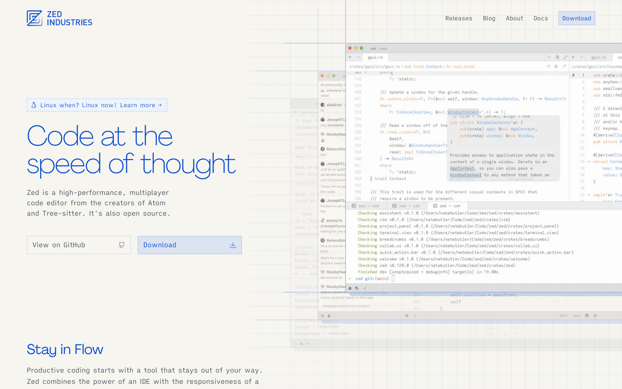Click the split pane icon in the tab bar
This screenshot has height=389, width=622.
(x=557, y=57)
